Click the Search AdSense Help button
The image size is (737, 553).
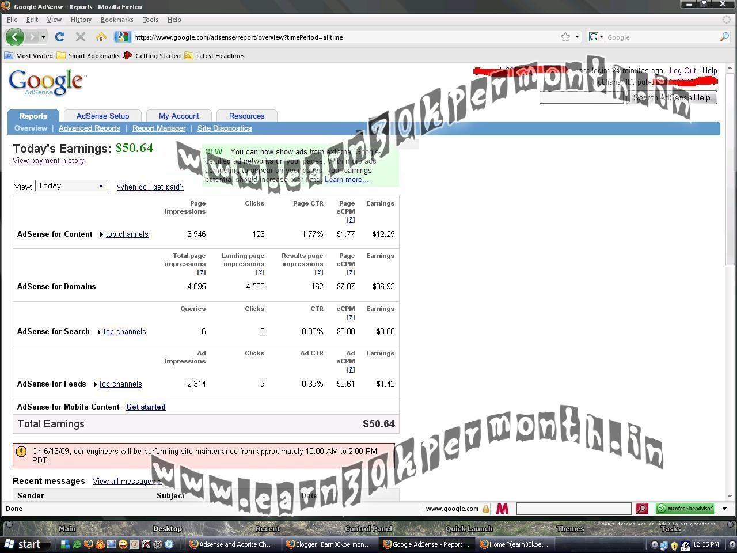coord(671,97)
